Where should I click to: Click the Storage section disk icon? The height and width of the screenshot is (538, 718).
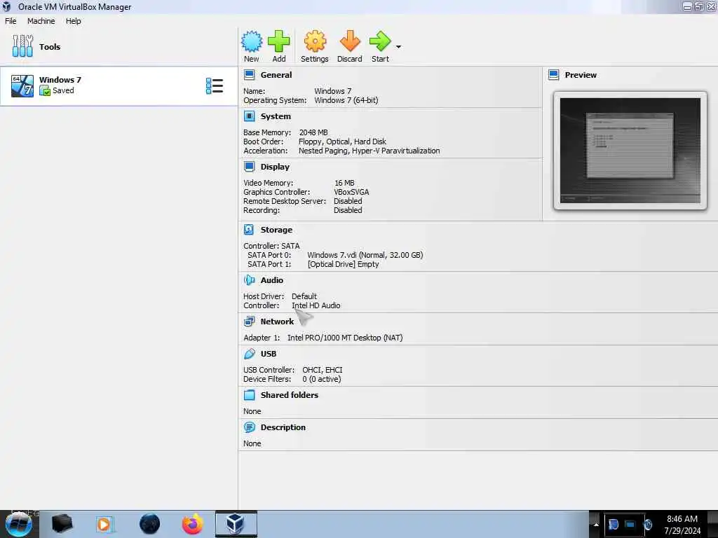coord(249,230)
